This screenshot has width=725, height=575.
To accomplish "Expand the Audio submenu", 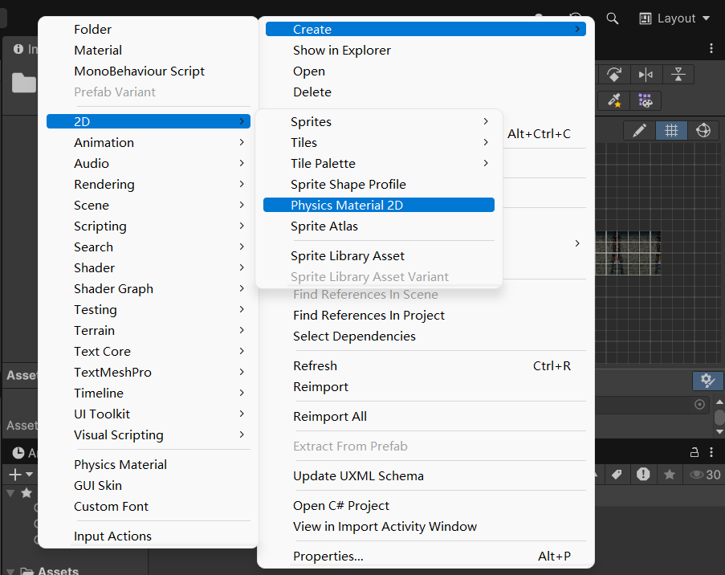I will tap(148, 163).
